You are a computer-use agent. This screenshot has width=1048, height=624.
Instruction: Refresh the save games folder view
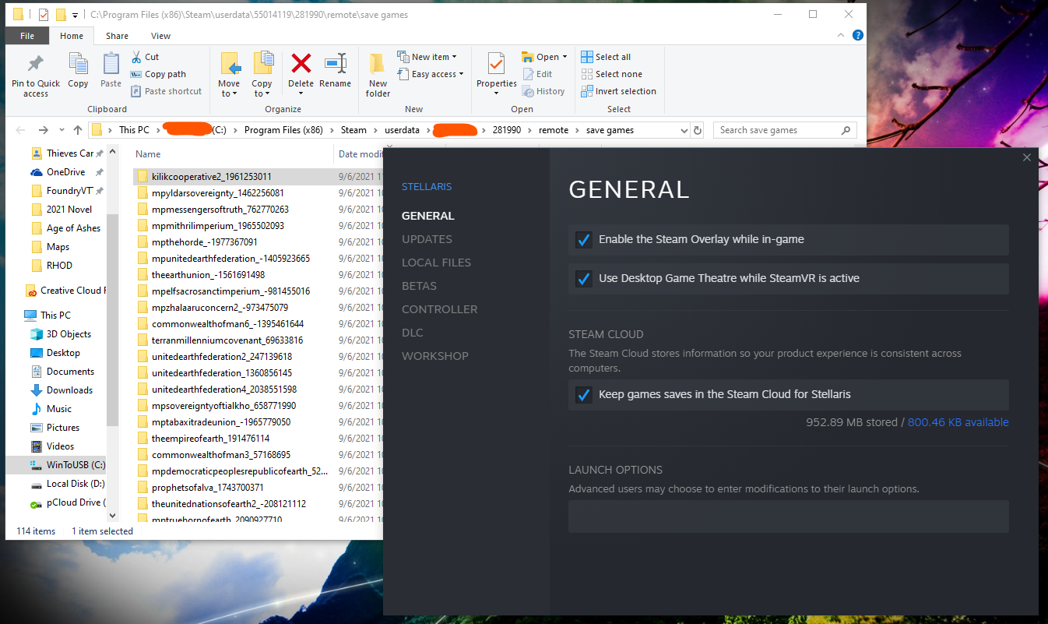click(698, 130)
